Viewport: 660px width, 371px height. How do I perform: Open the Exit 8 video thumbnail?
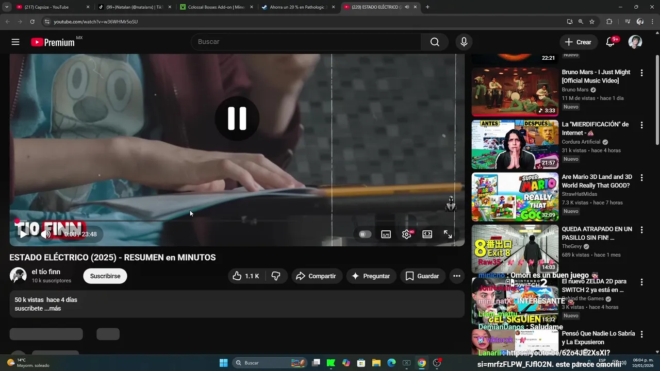click(x=515, y=249)
